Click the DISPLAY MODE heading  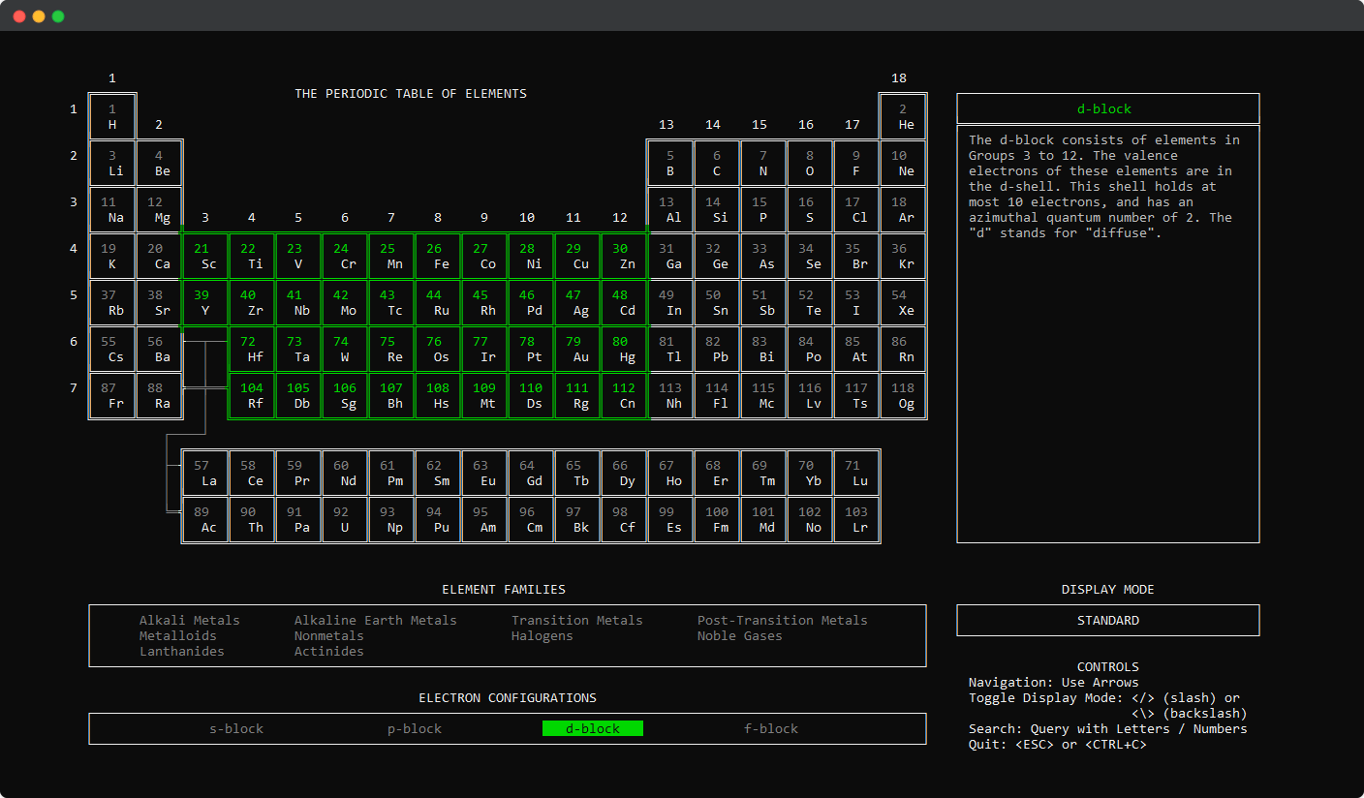(x=1108, y=589)
